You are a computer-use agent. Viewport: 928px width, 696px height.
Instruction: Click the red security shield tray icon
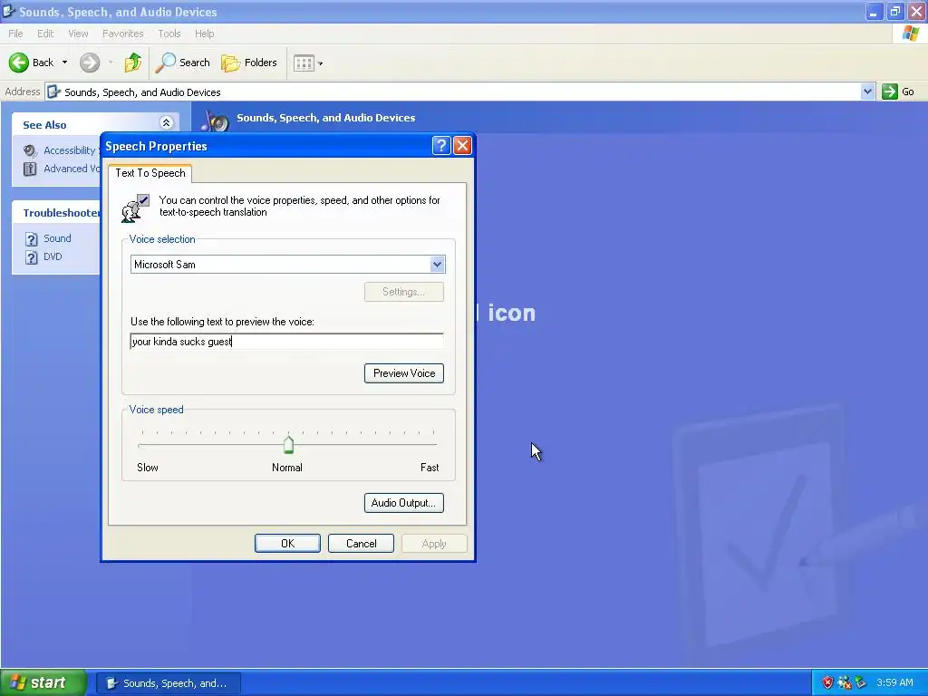tap(827, 683)
